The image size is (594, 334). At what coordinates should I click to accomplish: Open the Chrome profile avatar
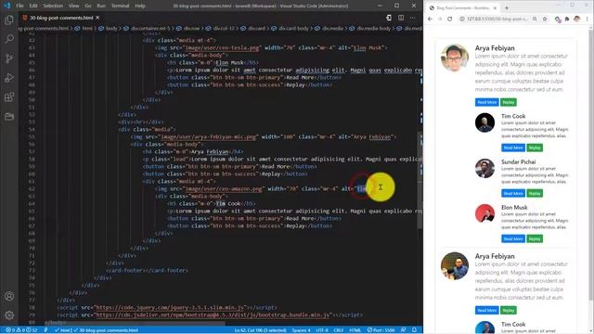pyautogui.click(x=576, y=19)
